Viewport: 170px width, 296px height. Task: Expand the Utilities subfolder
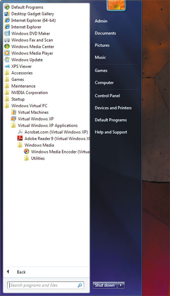(x=34, y=158)
